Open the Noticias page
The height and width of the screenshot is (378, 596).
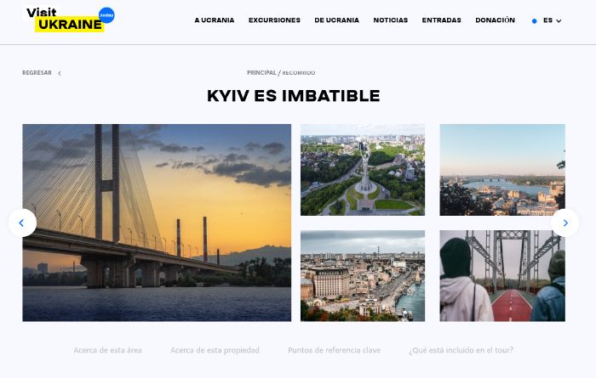390,20
